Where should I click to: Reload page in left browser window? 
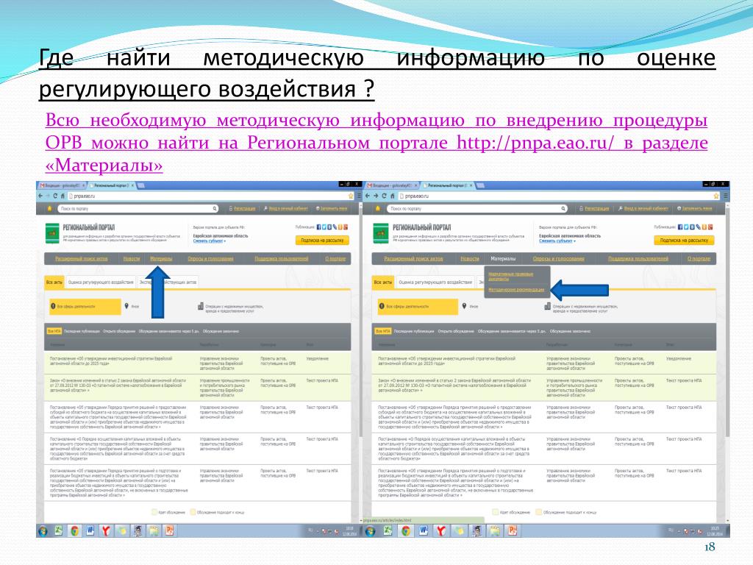pyautogui.click(x=55, y=196)
